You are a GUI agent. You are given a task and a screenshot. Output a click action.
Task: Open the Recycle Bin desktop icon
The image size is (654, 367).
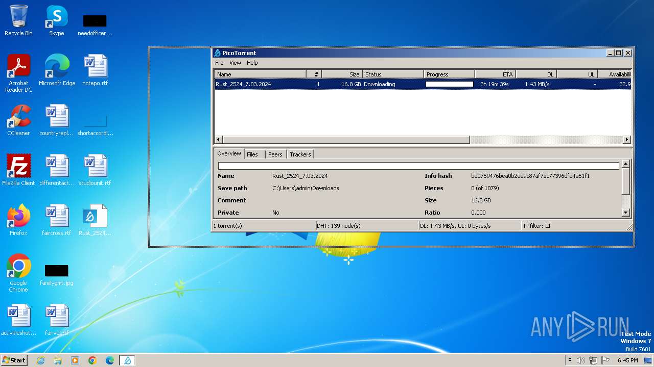click(x=18, y=20)
